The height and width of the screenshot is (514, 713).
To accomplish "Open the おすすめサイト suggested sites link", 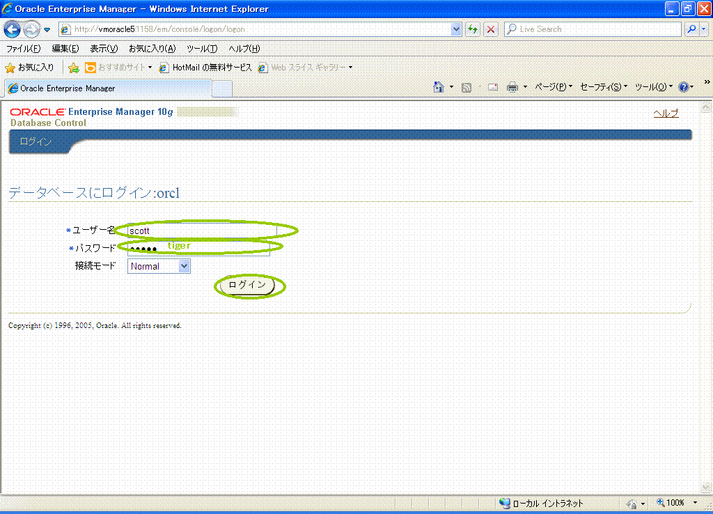I will tap(118, 68).
